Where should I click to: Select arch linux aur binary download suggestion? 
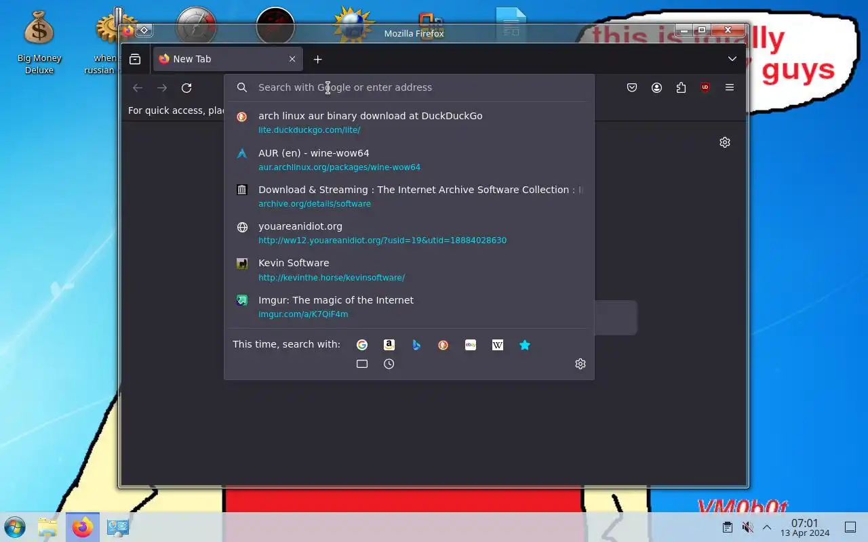point(409,122)
